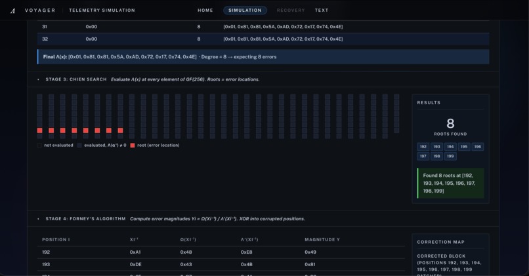Screen dimensions: 529x276
Task: Click the TELEMETRY SIMULATION title
Action: (x=102, y=10)
